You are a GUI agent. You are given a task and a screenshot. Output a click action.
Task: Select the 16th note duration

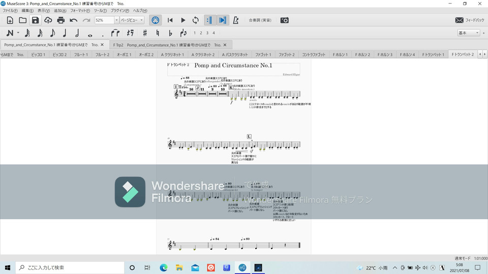tap(40, 33)
